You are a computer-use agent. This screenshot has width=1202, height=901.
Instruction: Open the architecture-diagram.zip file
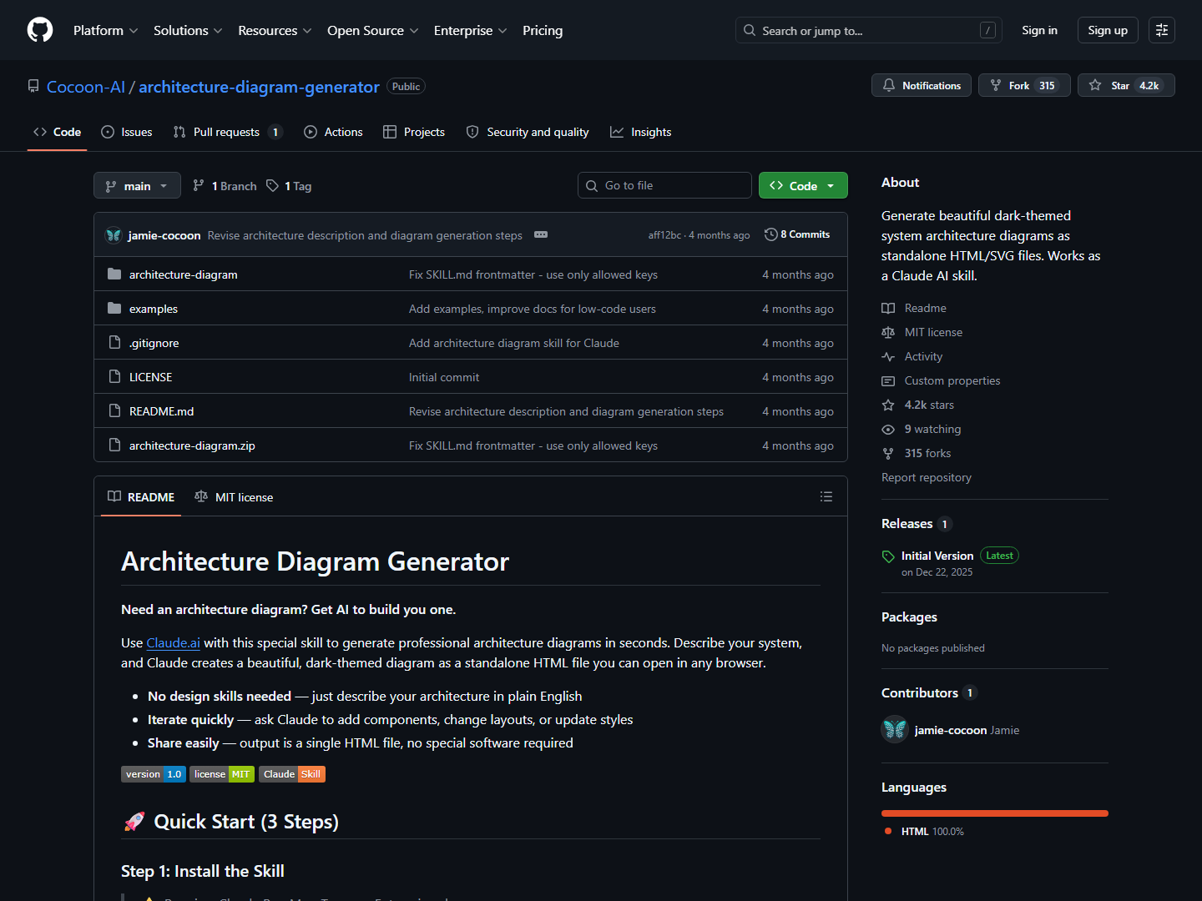[192, 445]
